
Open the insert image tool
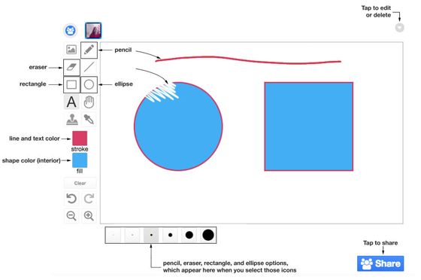tap(71, 50)
